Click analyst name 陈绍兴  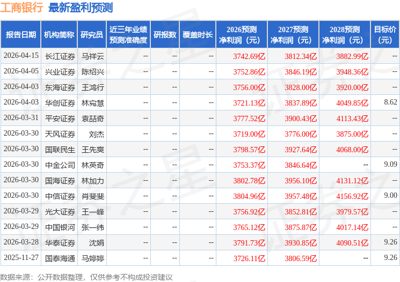(92, 72)
